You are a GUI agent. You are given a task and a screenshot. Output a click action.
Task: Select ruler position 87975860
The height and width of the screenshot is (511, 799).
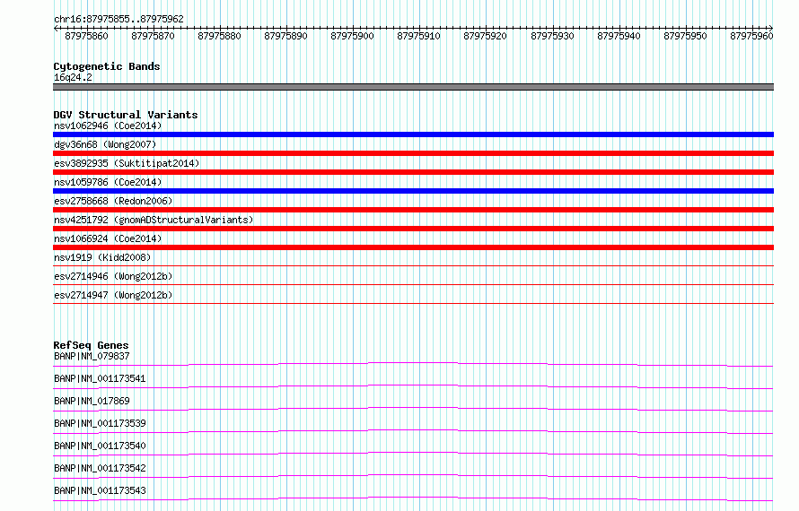click(86, 36)
